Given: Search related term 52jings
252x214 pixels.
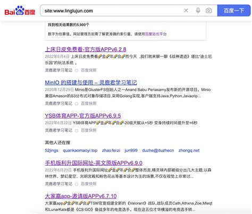Looking at the screenshot, I should (x=52, y=150).
